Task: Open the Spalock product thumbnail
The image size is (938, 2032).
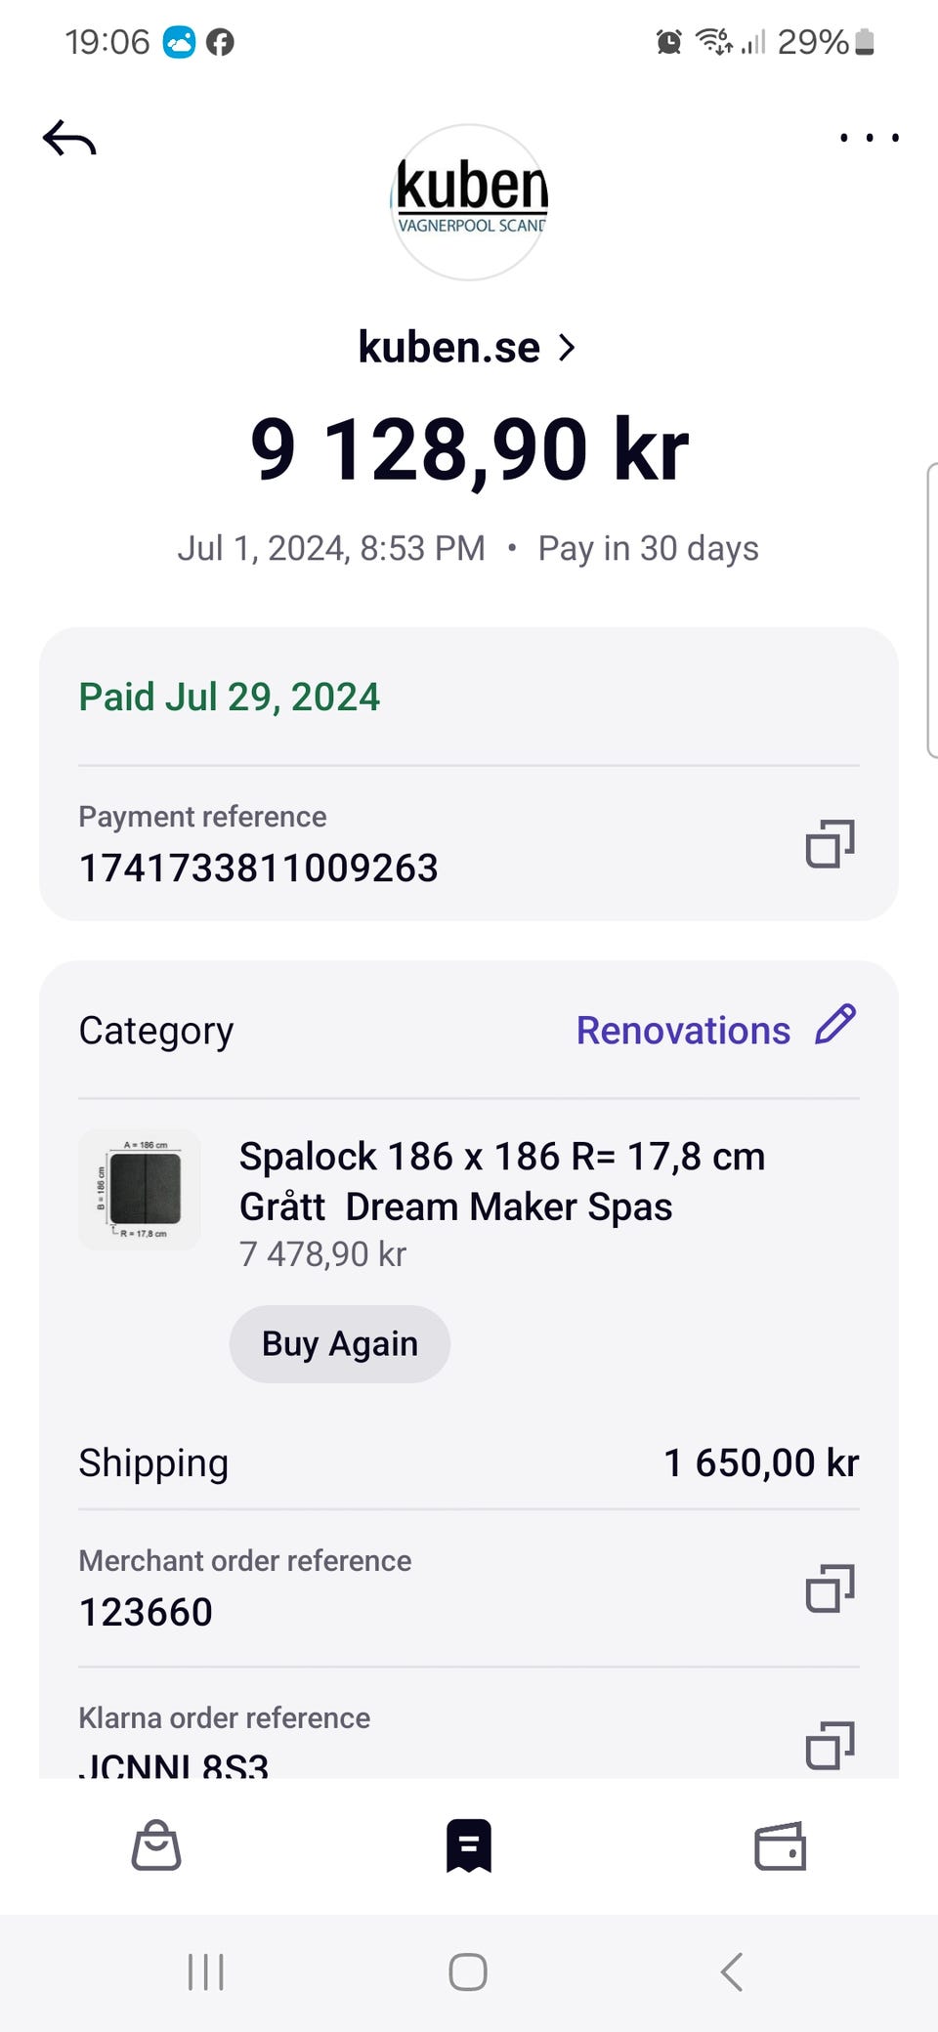Action: 140,1189
